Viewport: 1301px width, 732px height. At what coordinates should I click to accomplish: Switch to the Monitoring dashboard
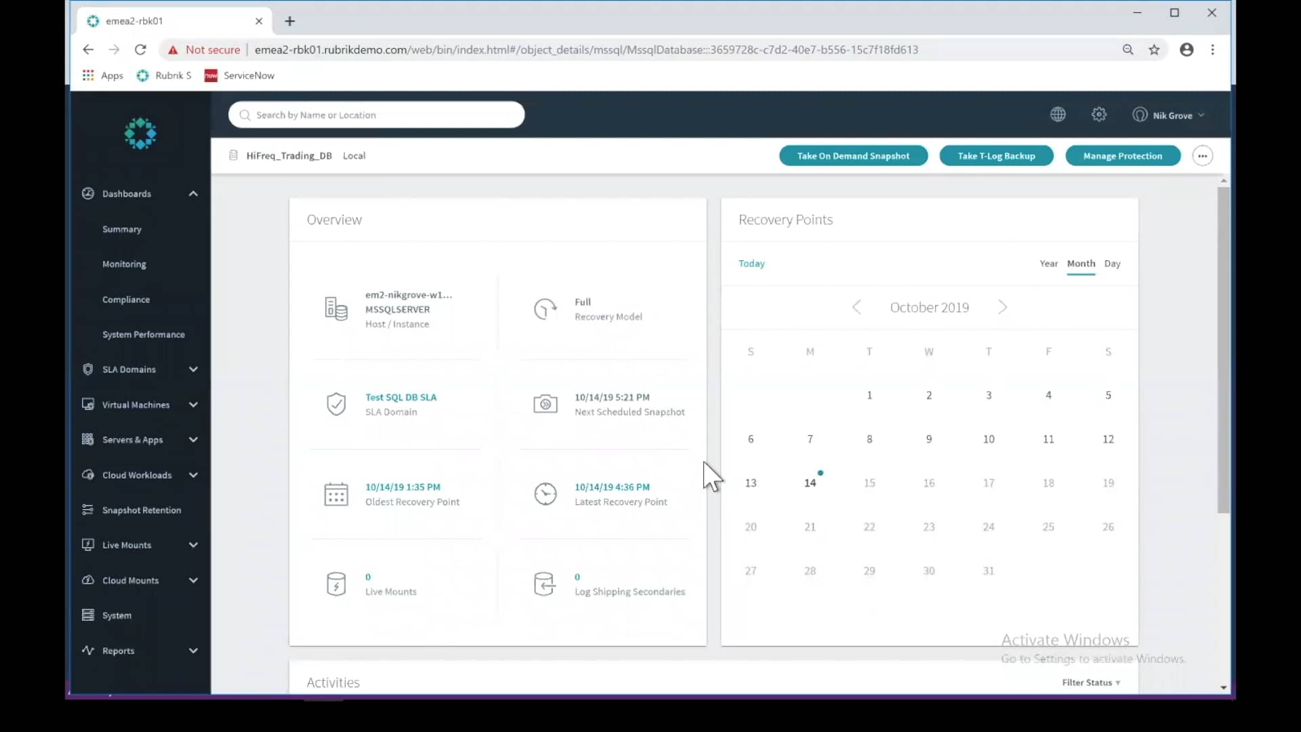coord(124,264)
